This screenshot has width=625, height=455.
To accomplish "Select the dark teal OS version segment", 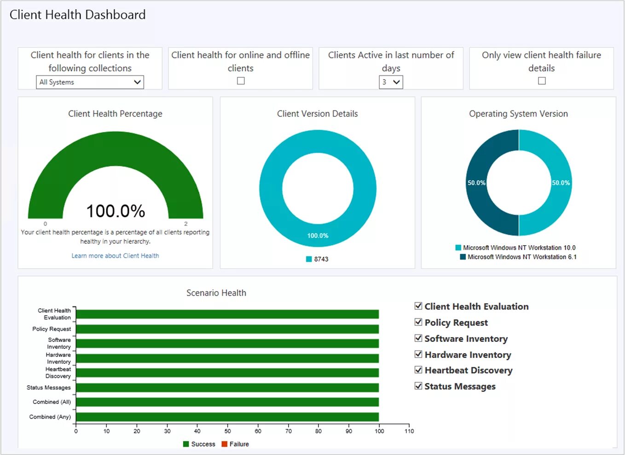I will pos(476,183).
